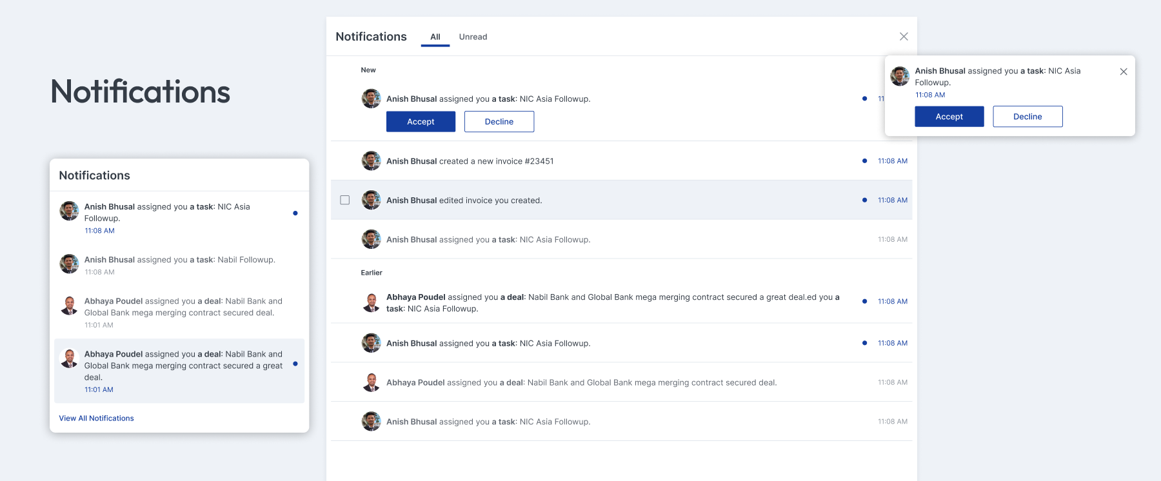Viewport: 1161px width, 481px height.
Task: Click 11:08 AM timestamp in toast popup
Action: (930, 95)
